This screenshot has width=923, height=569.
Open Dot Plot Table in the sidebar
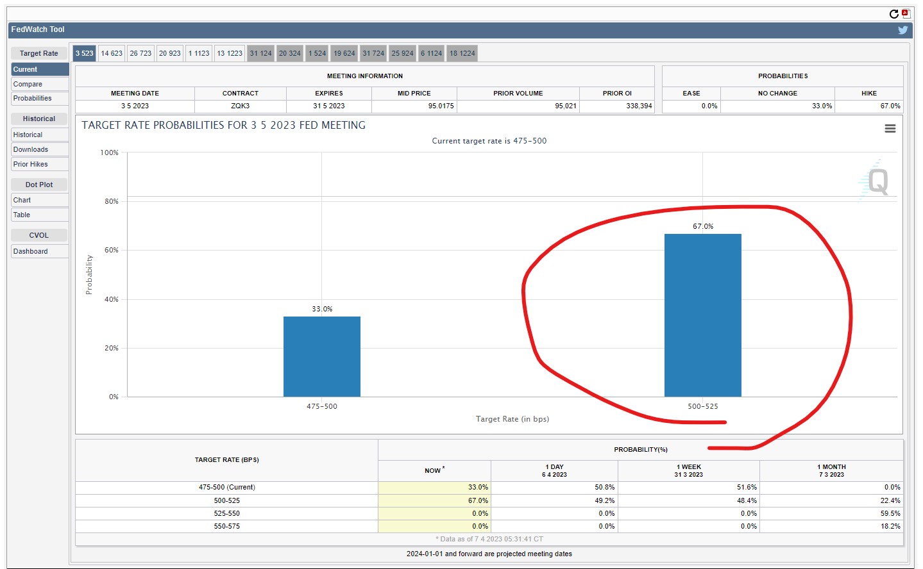[40, 215]
